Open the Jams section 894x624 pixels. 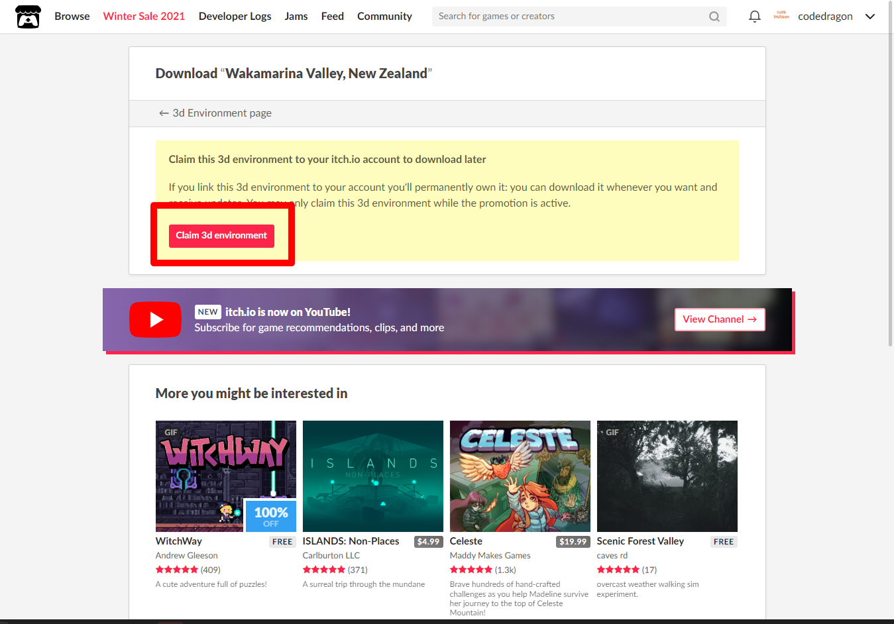pyautogui.click(x=296, y=17)
